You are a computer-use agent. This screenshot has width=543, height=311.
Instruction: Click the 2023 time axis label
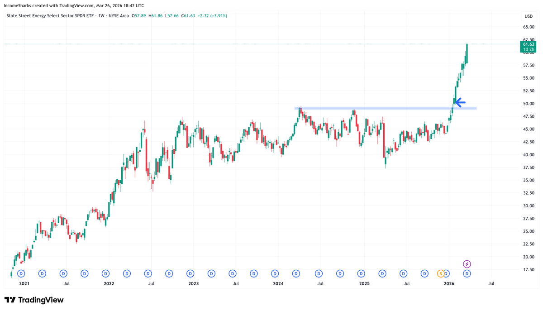tap(194, 284)
